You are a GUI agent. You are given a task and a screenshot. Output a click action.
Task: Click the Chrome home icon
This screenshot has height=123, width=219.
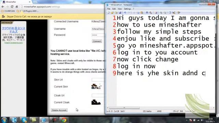pos(17,7)
